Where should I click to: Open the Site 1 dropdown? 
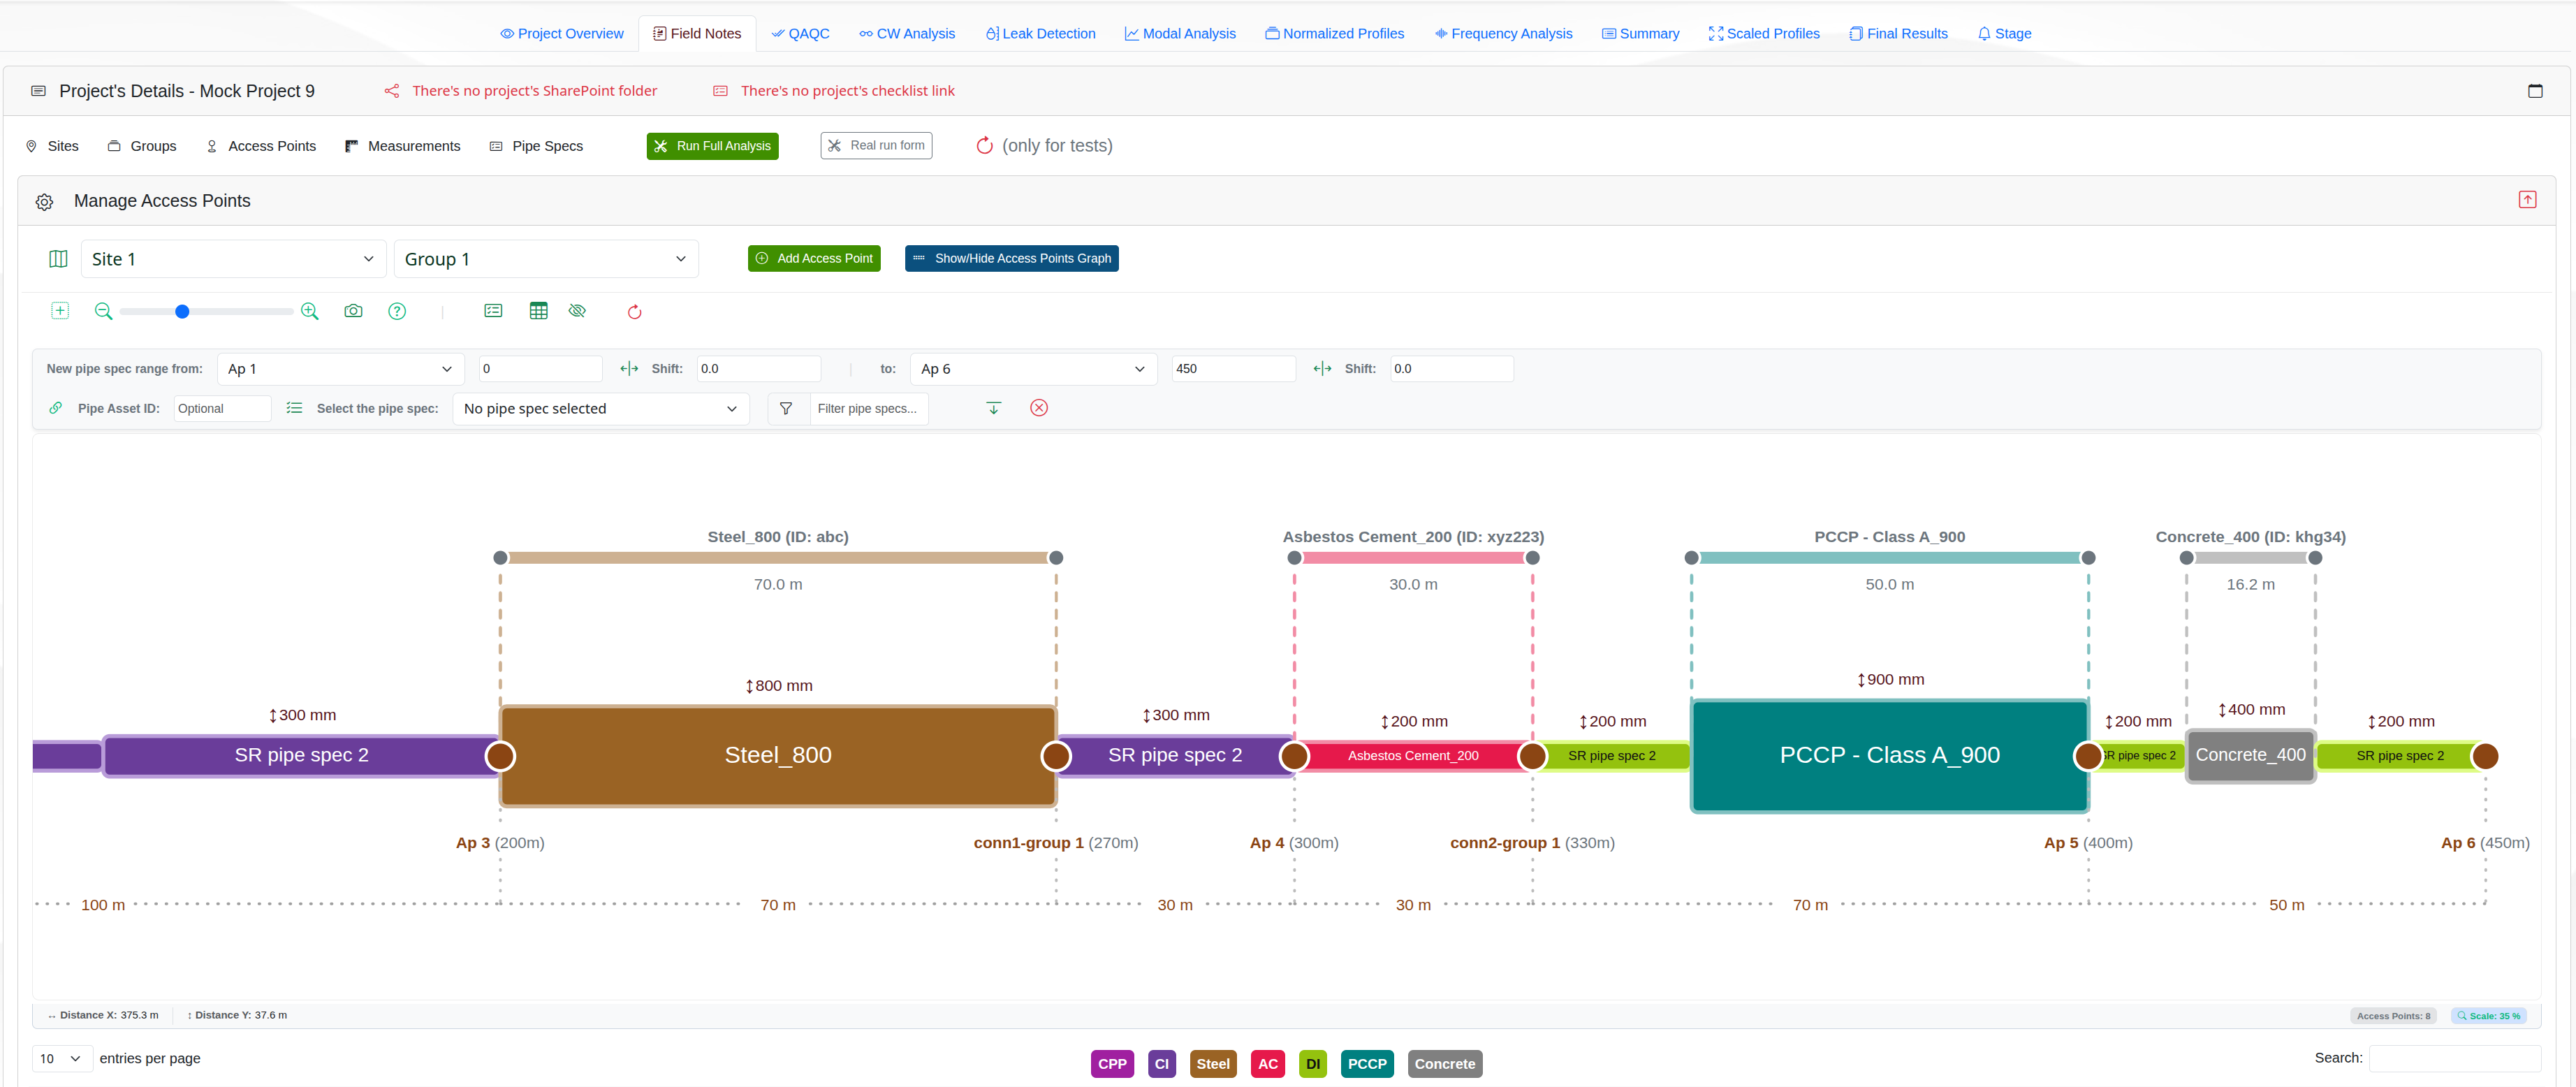(233, 259)
